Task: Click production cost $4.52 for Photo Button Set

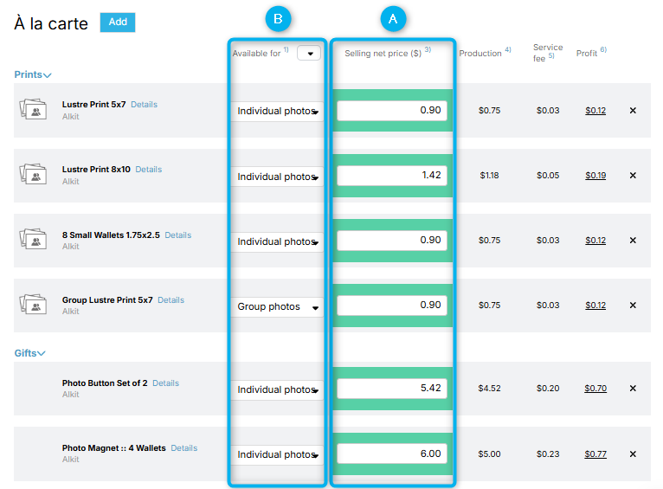Action: coord(489,389)
